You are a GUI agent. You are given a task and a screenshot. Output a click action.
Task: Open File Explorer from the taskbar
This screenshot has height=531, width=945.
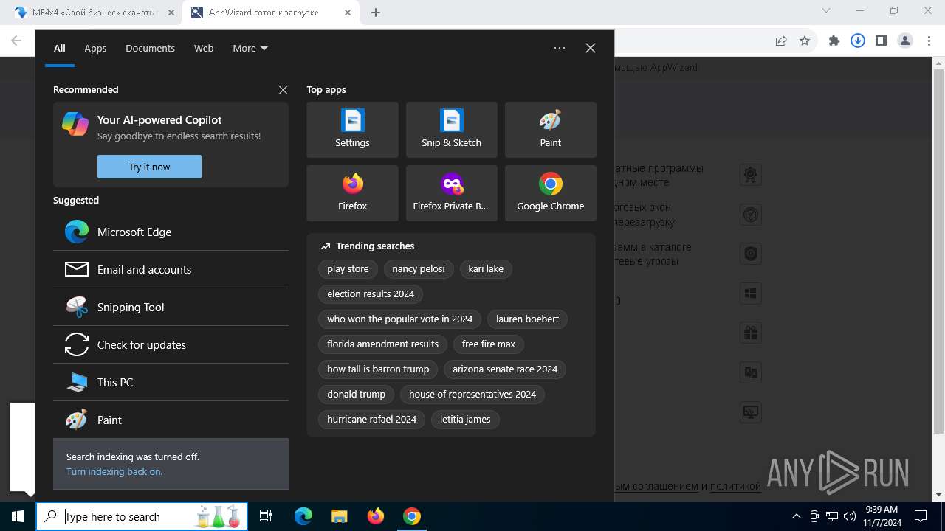[x=339, y=516]
